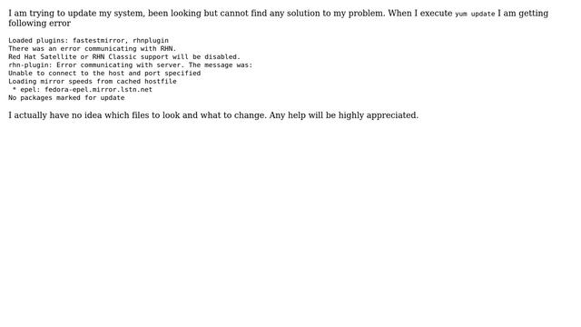Click 'Unable to connect to the host' line
The width and height of the screenshot is (581, 327).
click(104, 73)
